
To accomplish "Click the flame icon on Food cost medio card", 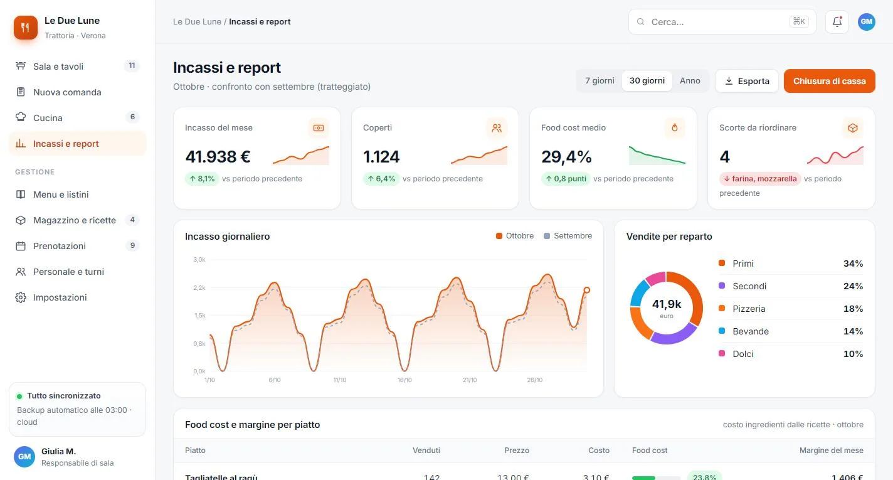I will (x=675, y=128).
